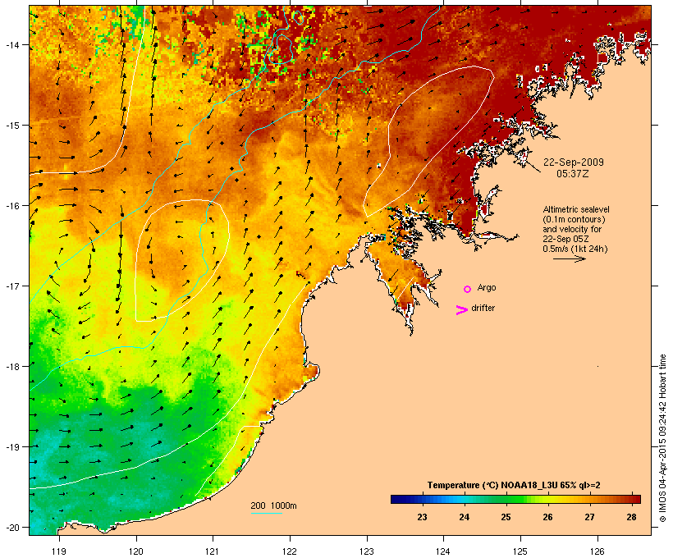Click the colorbar tick label 28

coord(631,517)
